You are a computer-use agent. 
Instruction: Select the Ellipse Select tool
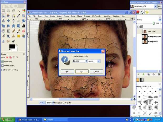click(8, 10)
